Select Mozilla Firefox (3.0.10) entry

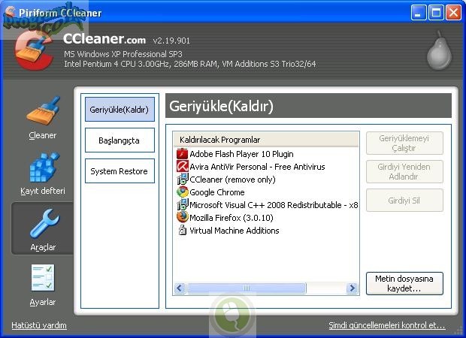coord(231,218)
